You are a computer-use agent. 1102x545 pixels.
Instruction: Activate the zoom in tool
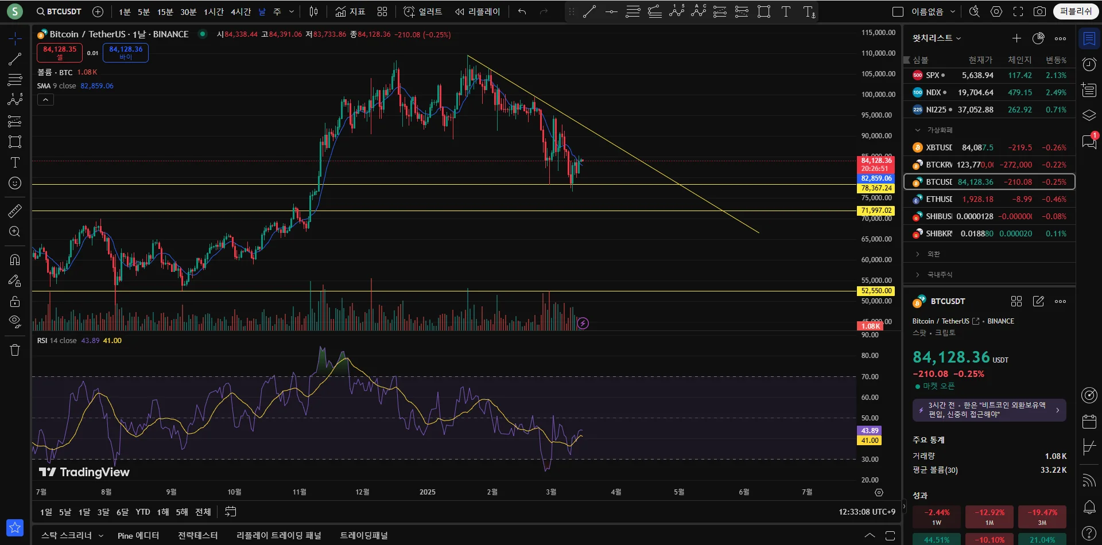point(15,232)
